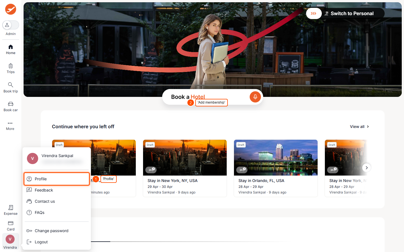This screenshot has width=404, height=252.
Task: Select Profile from the user menu
Action: click(57, 179)
